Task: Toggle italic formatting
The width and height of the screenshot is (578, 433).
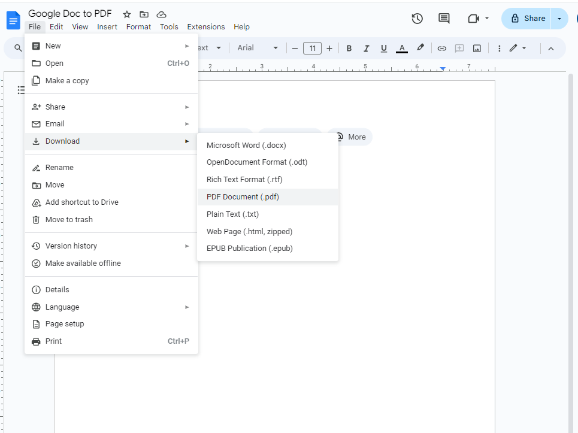Action: pos(367,49)
